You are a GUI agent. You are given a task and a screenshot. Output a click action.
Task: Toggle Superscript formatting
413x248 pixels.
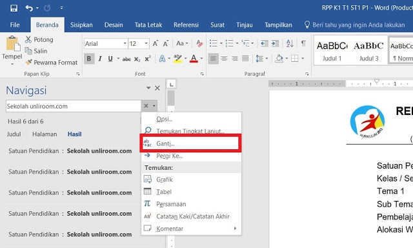pyautogui.click(x=148, y=59)
